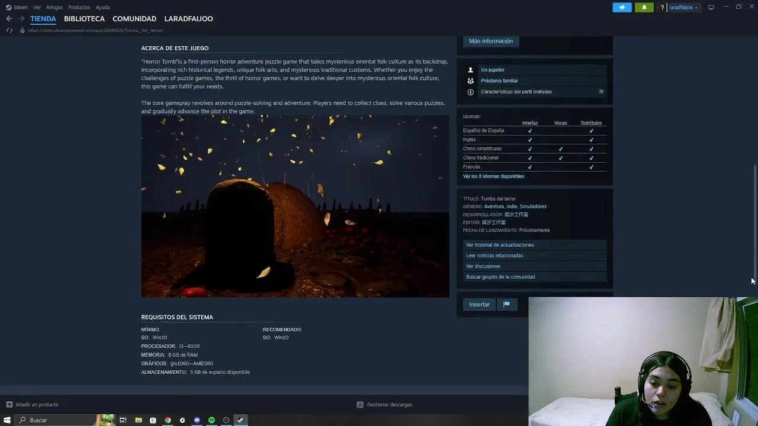Click the family sharing people icon
Image resolution: width=758 pixels, height=426 pixels.
click(x=471, y=80)
